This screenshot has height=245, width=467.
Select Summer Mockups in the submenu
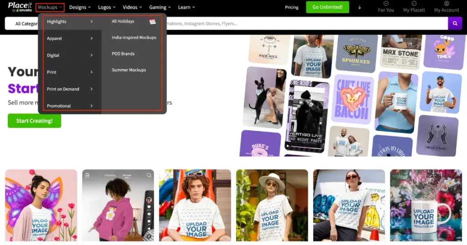tap(129, 70)
